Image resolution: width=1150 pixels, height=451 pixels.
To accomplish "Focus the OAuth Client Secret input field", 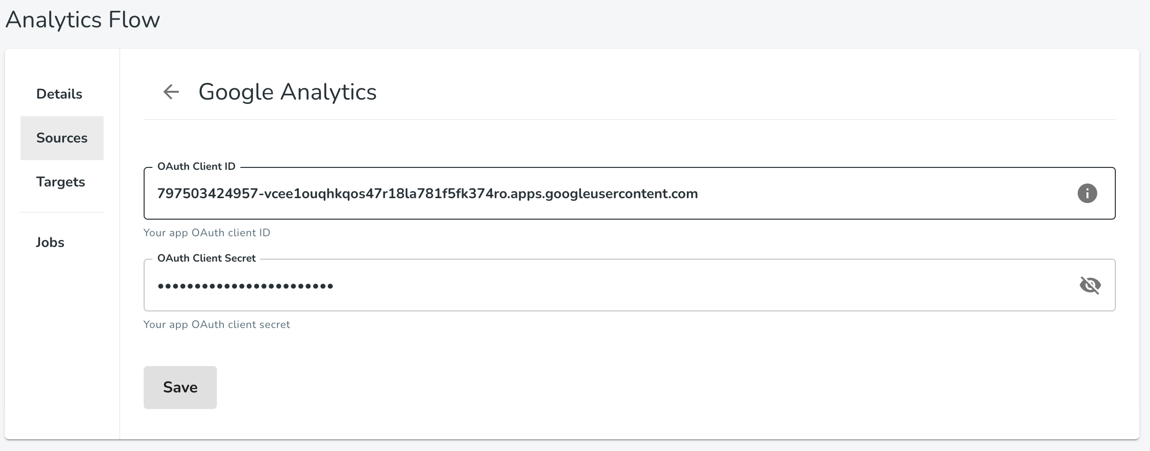I will coord(629,285).
